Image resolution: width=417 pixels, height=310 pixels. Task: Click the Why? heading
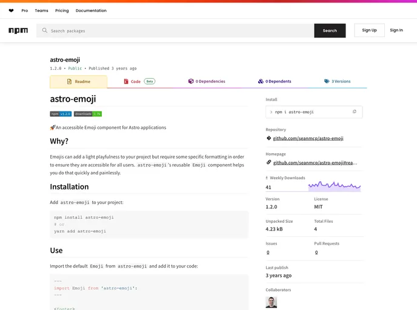pyautogui.click(x=59, y=141)
